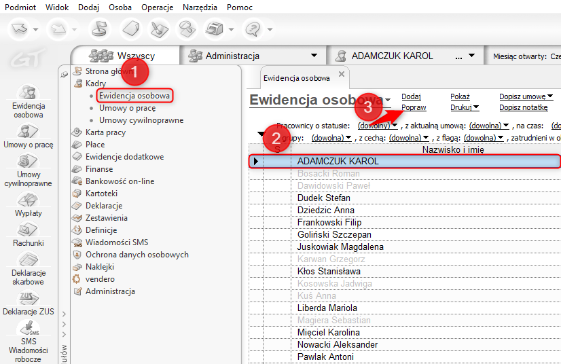
Task: Open Wypłaty shortcut icon
Action: click(29, 200)
